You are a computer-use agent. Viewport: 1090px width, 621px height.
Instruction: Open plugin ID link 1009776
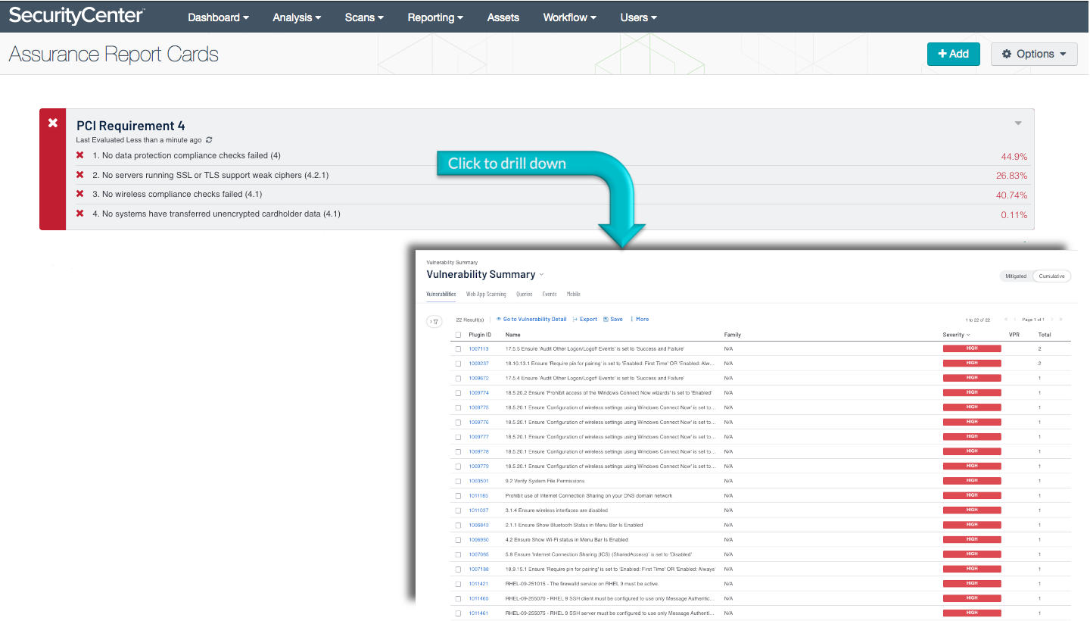pyautogui.click(x=478, y=423)
